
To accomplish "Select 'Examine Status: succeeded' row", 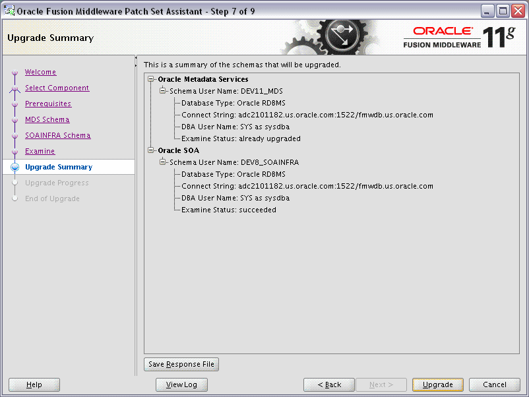I will [x=229, y=210].
